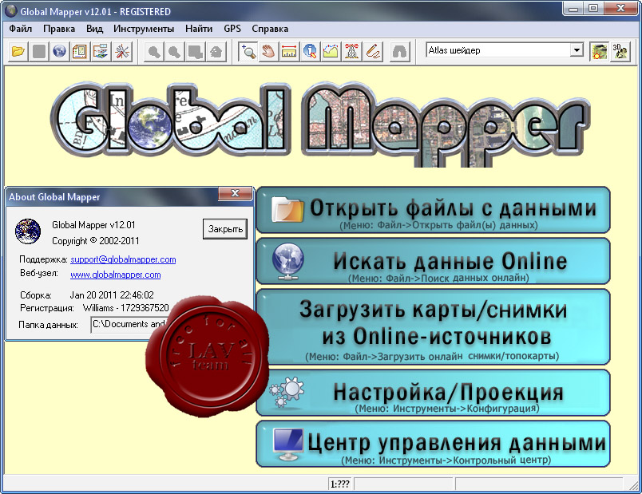Image resolution: width=642 pixels, height=494 pixels.
Task: Open the Инструменты menu
Action: click(x=144, y=29)
